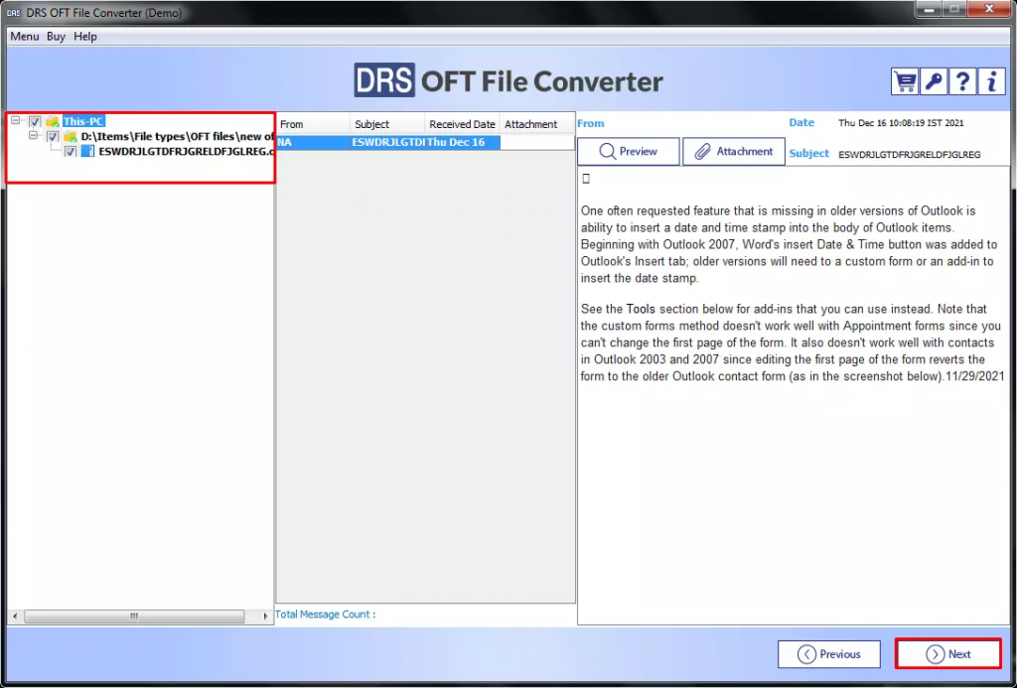The height and width of the screenshot is (688, 1017).
Task: Open the shopping cart purchase icon
Action: click(904, 80)
